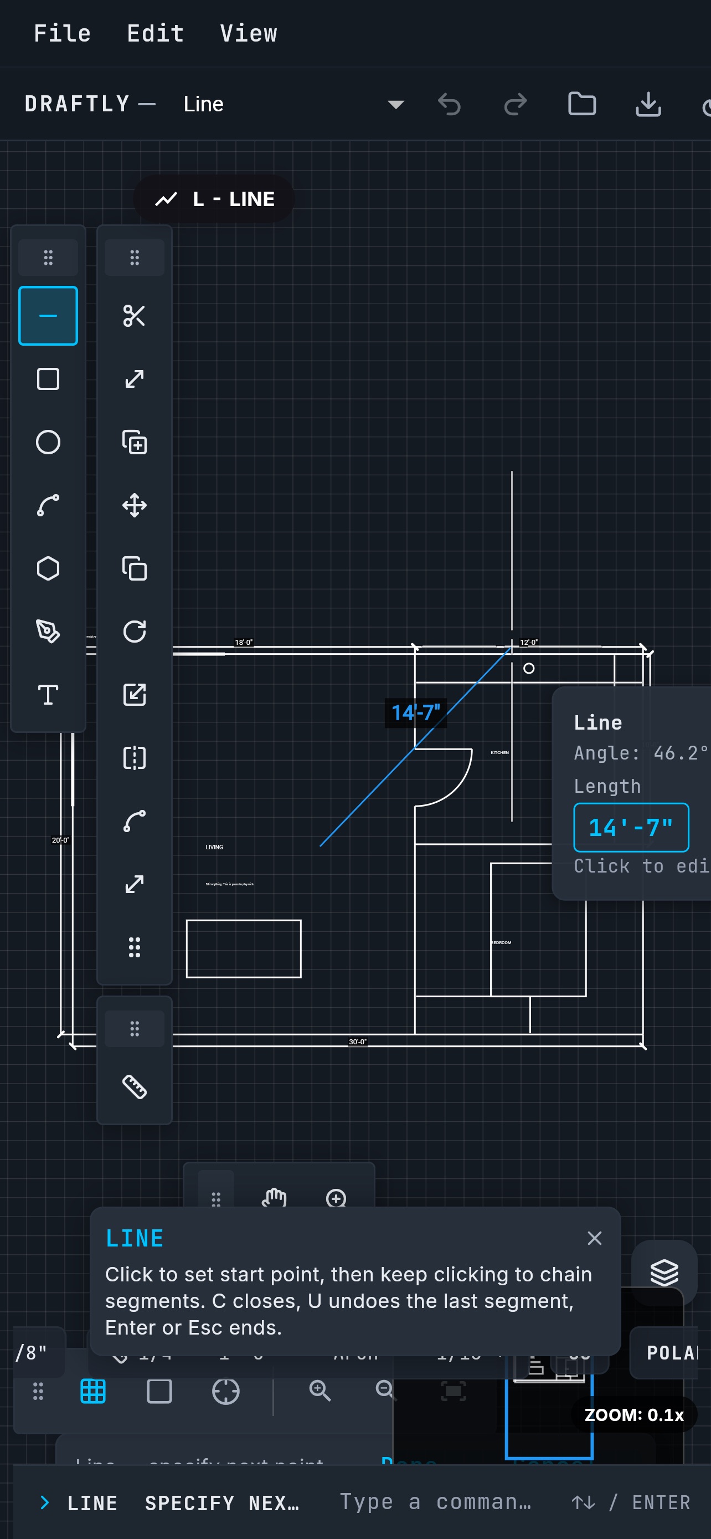Screen dimensions: 711x1539
Task: Click the magnifier zoom-in icon in bottom bar
Action: click(320, 1392)
